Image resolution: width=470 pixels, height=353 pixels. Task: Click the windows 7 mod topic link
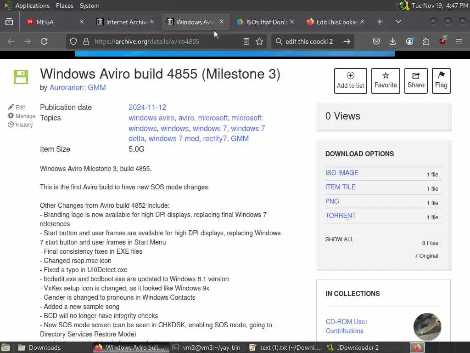(x=173, y=138)
